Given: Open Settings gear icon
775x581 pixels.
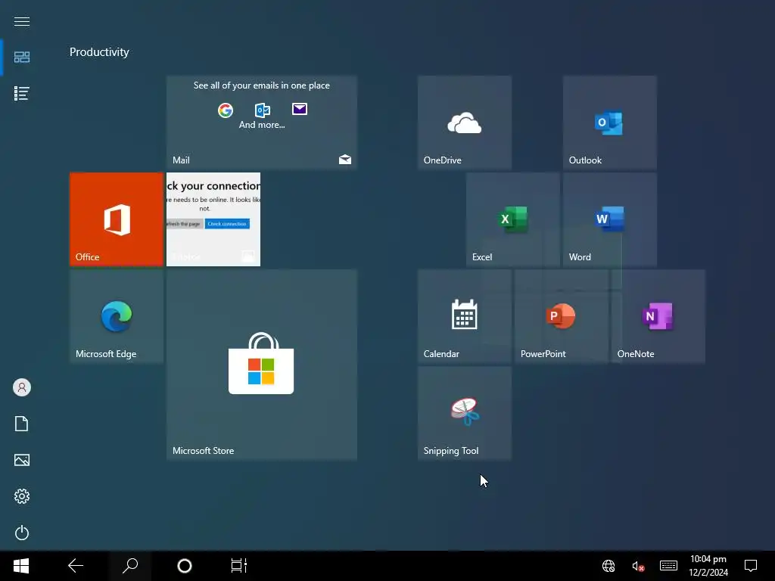Looking at the screenshot, I should 22,496.
